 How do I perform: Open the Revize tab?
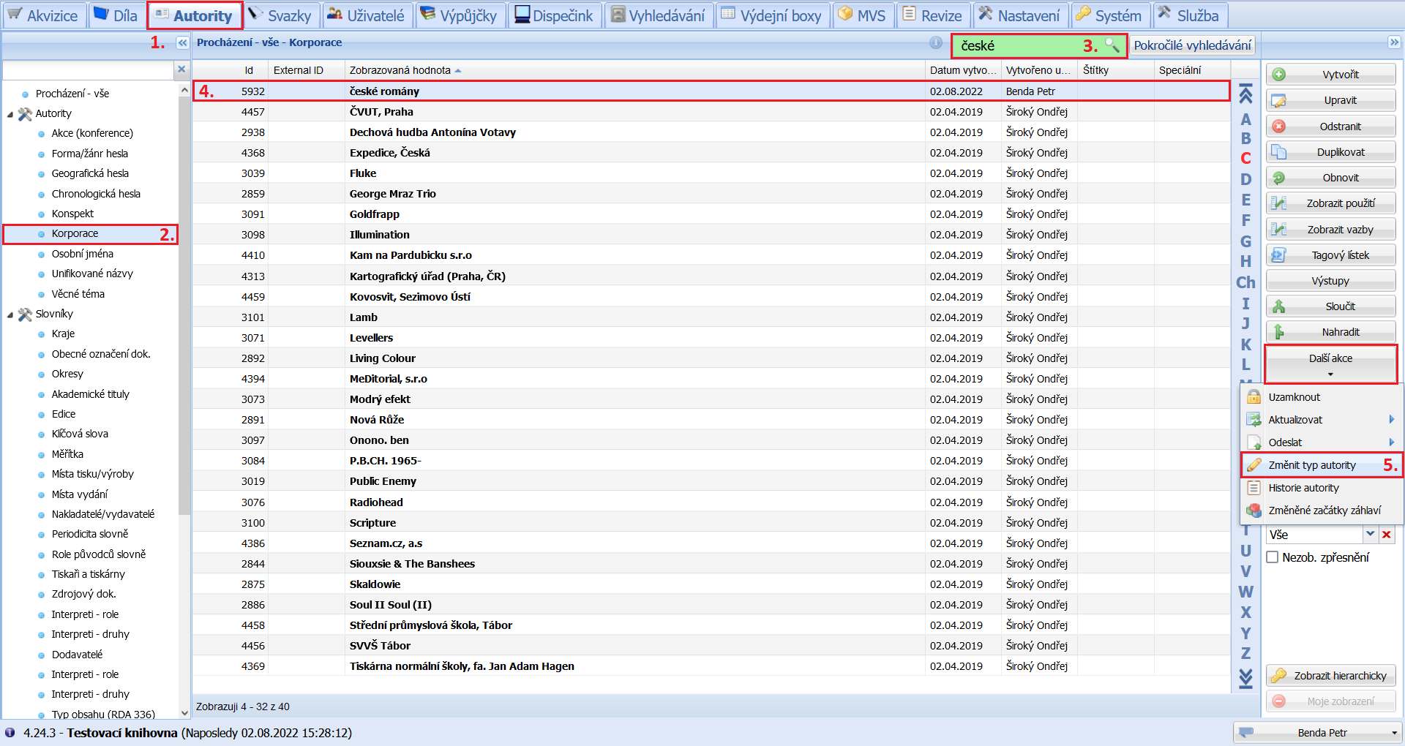(933, 15)
